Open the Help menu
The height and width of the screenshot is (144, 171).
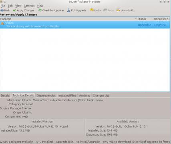40,6
